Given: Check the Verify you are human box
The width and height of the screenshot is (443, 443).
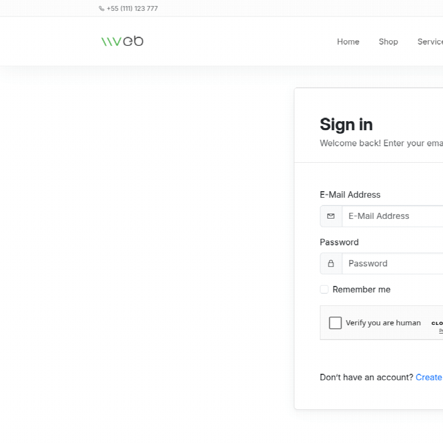Looking at the screenshot, I should [x=335, y=323].
